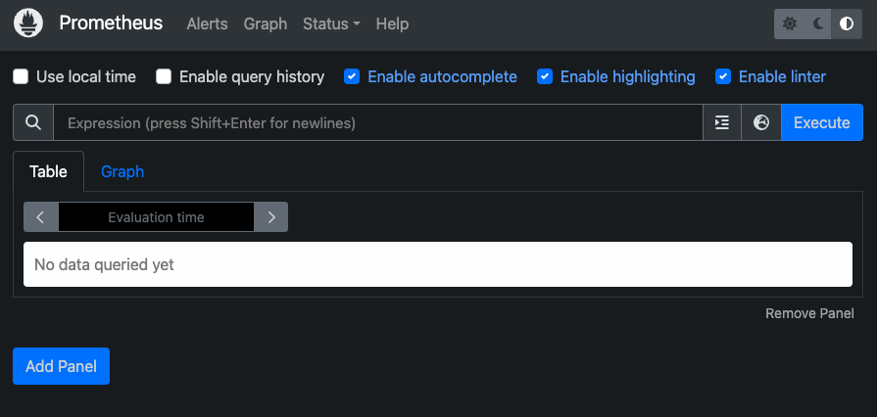Expand the Status dropdown menu

coord(331,24)
